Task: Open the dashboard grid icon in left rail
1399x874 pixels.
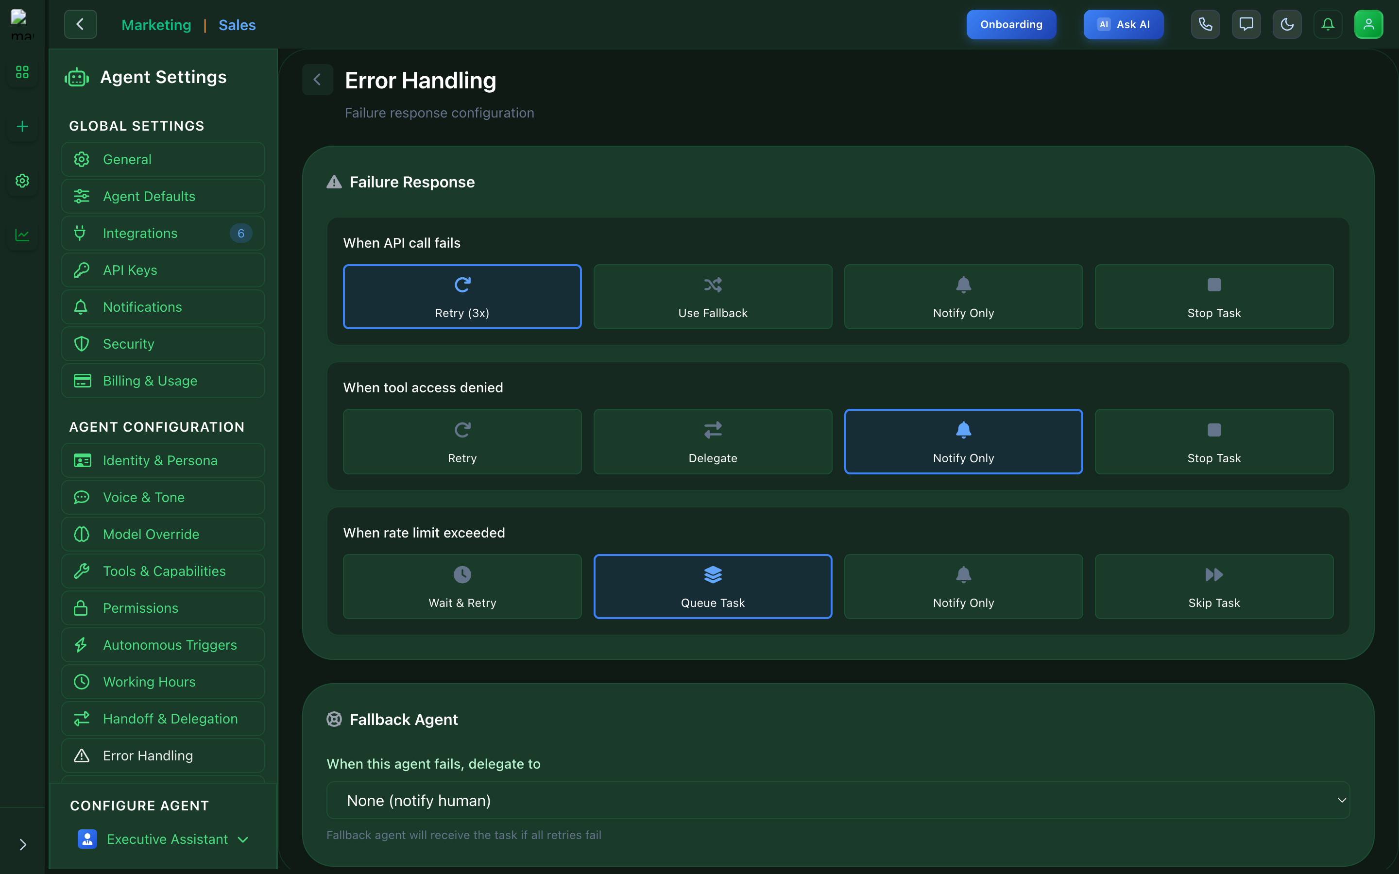Action: coord(22,72)
